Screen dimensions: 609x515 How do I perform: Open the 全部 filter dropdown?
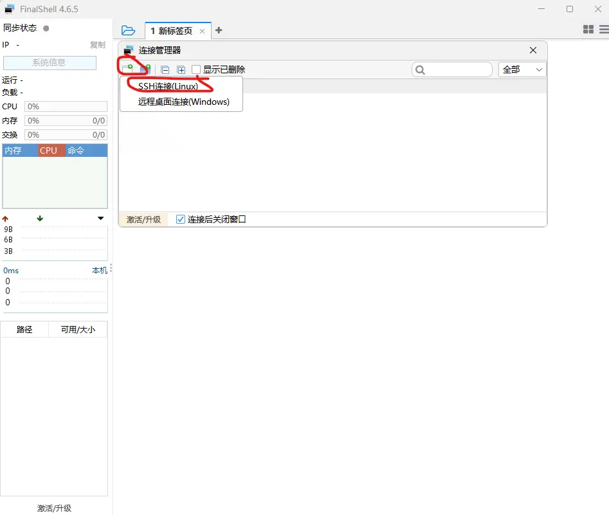tap(522, 69)
